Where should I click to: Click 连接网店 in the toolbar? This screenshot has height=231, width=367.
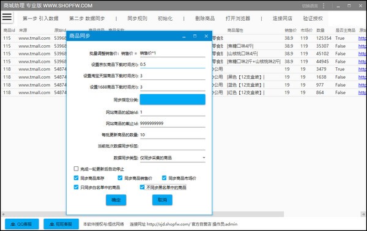(x=283, y=18)
